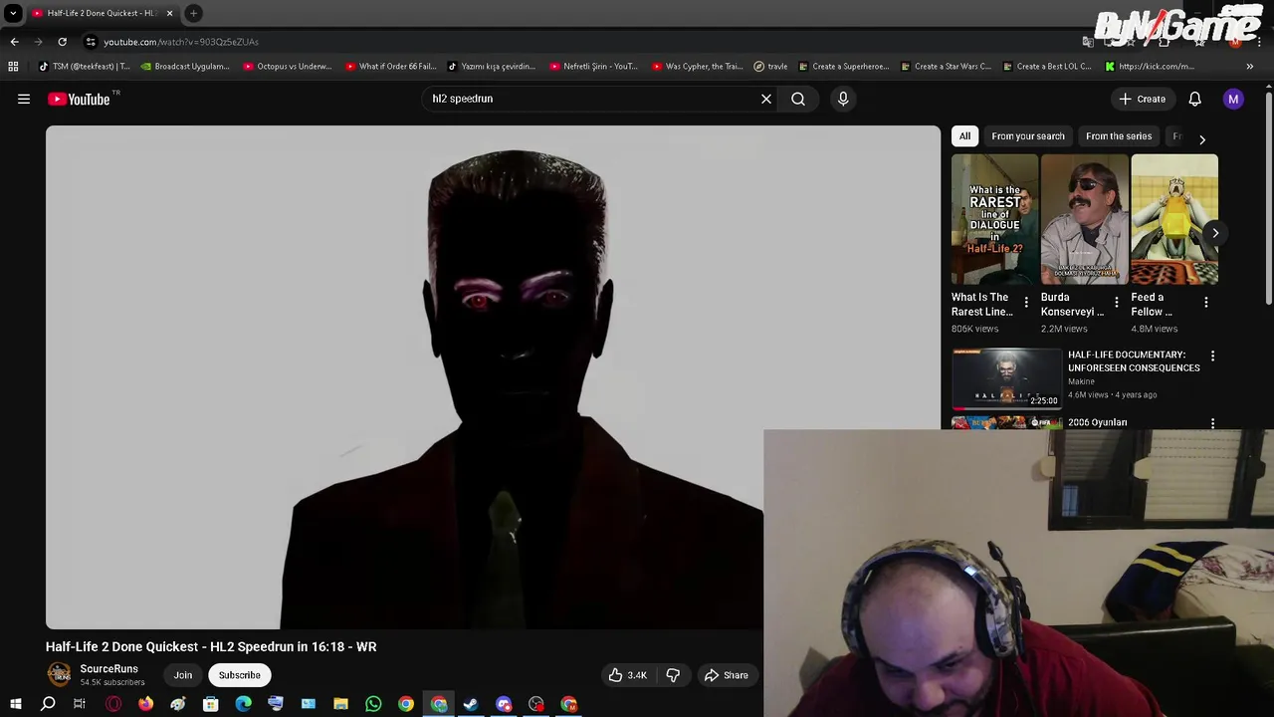The width and height of the screenshot is (1274, 717).
Task: Open options for What Is The Rarest Line short
Action: (x=1026, y=302)
